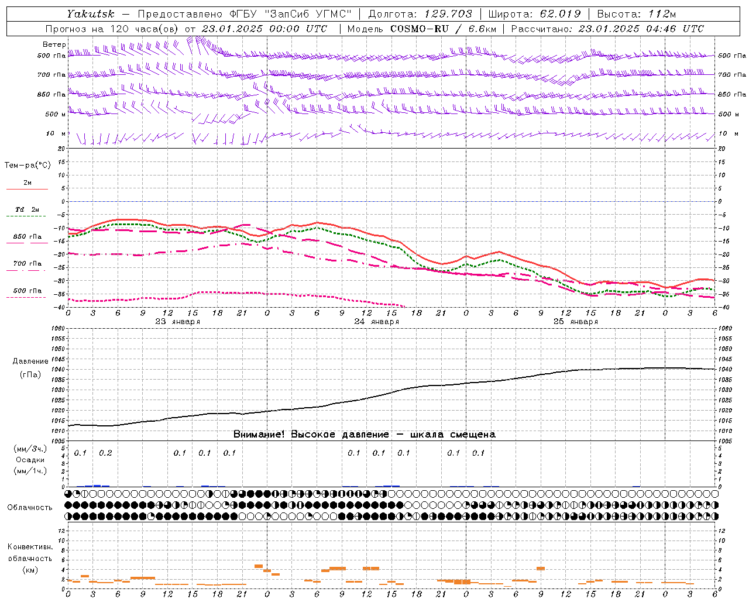
Task: Click the Ветер wind panel label
Action: (54, 44)
